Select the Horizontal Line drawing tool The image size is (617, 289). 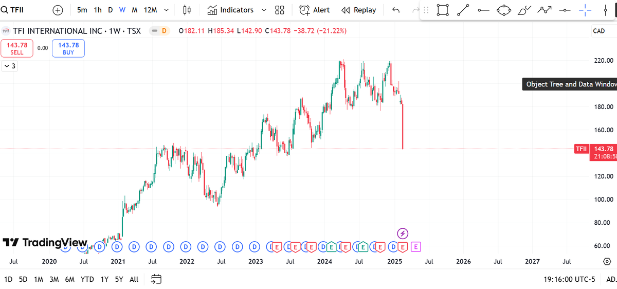(x=483, y=10)
